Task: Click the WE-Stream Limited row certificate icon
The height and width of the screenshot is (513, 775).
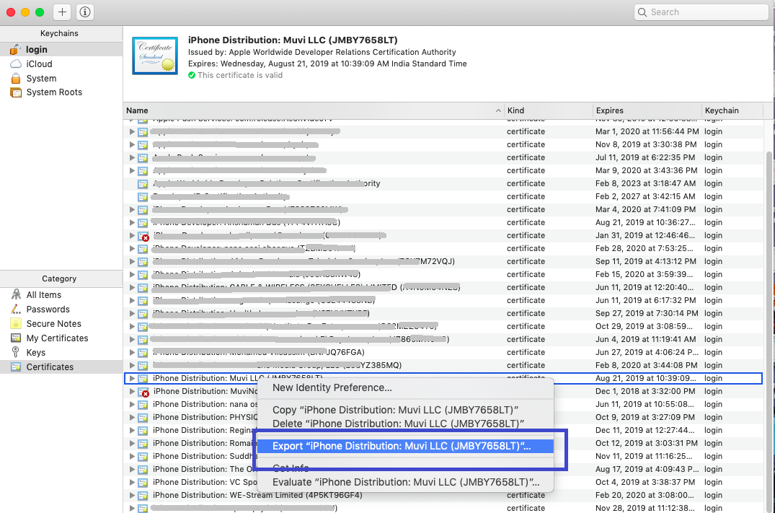Action: [143, 495]
